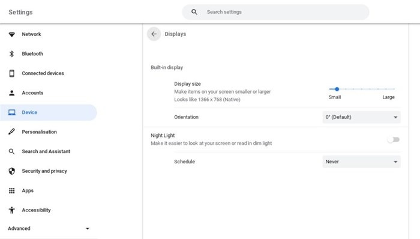This screenshot has width=420, height=239.
Task: Open Security and privacy settings
Action: 49,171
